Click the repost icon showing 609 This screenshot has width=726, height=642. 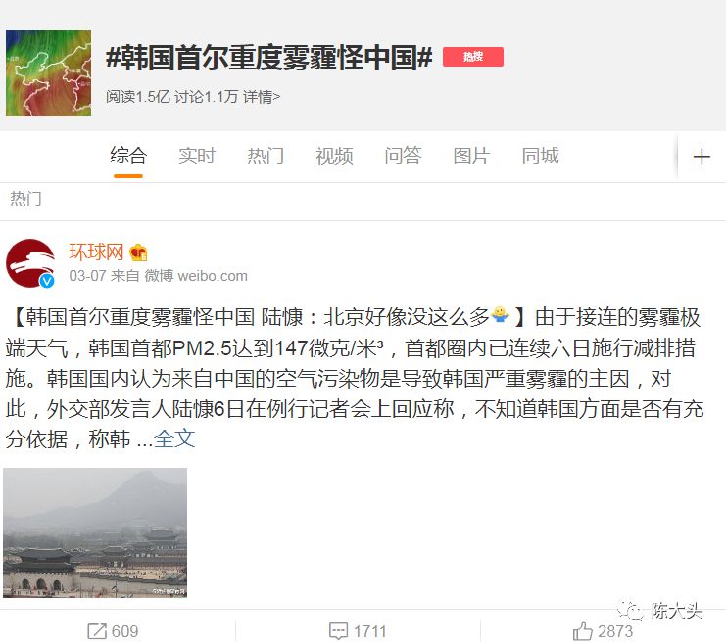coord(97,631)
